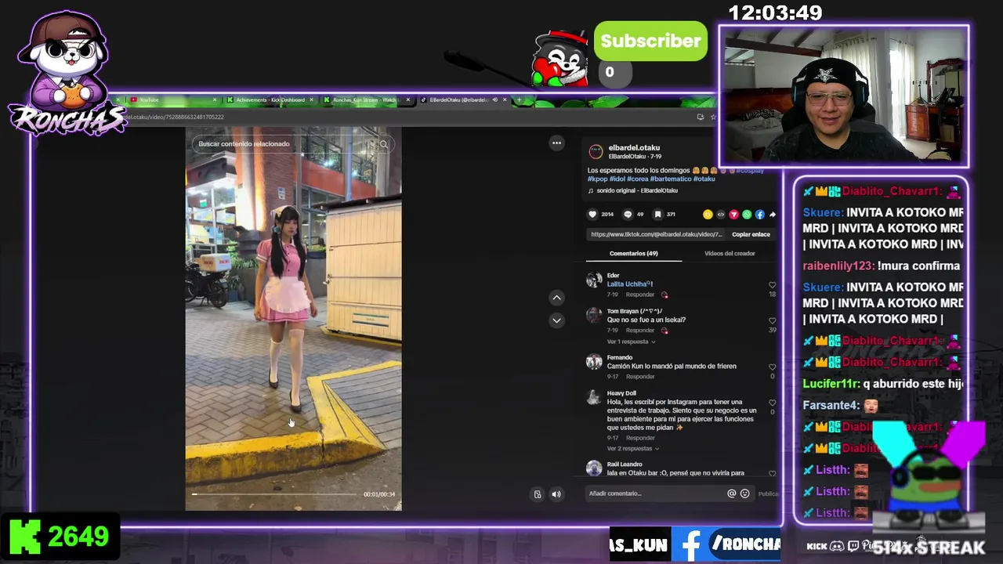Click the elbardel.otaku username

(x=634, y=147)
